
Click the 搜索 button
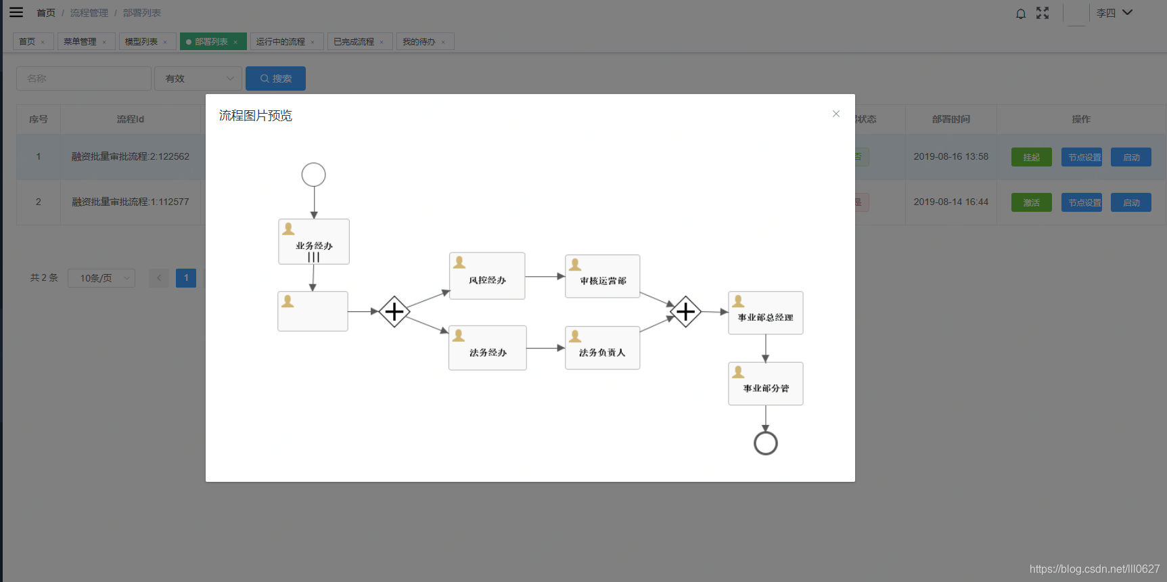(275, 79)
